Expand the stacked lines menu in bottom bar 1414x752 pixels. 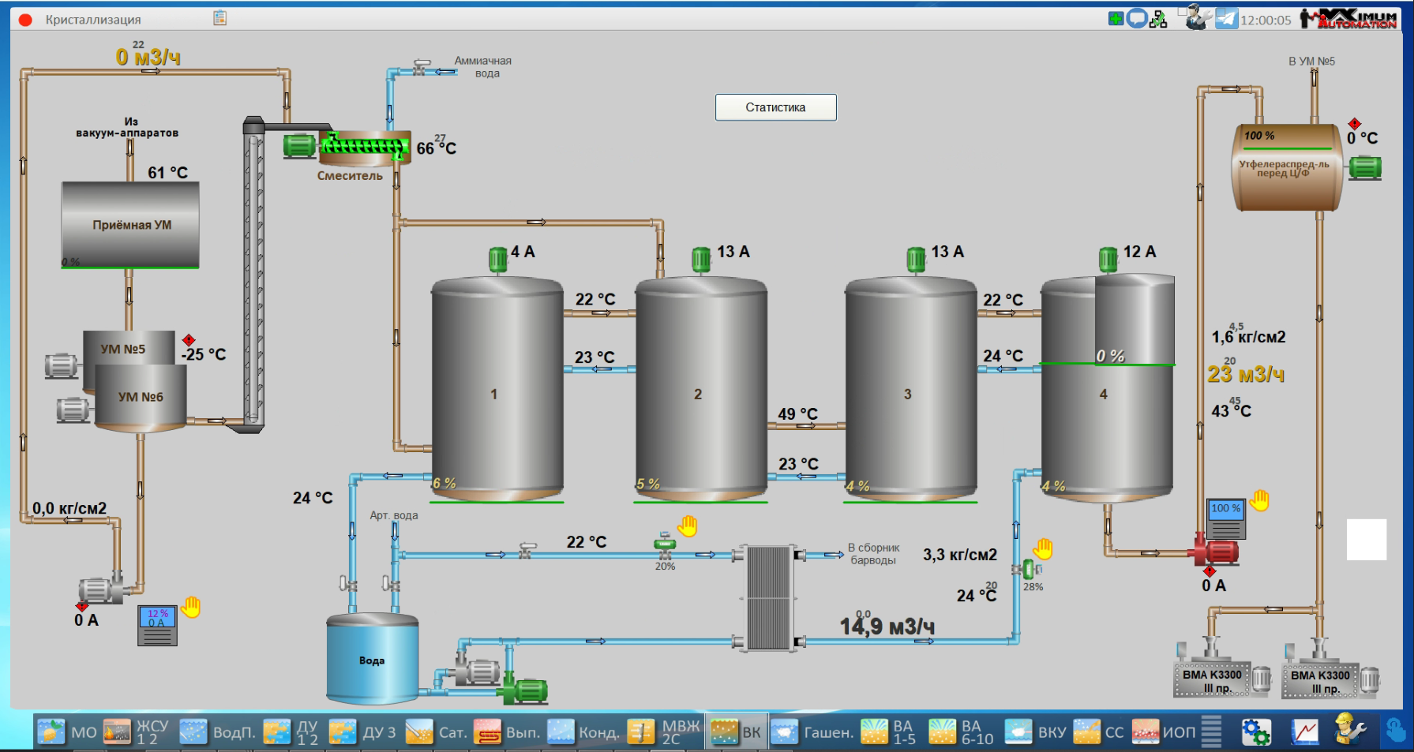[x=1211, y=731]
